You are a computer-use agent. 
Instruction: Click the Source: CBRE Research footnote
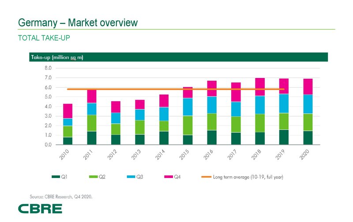[61, 196]
